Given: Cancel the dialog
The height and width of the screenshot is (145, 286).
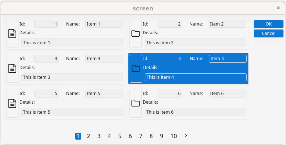Looking at the screenshot, I should click(269, 33).
